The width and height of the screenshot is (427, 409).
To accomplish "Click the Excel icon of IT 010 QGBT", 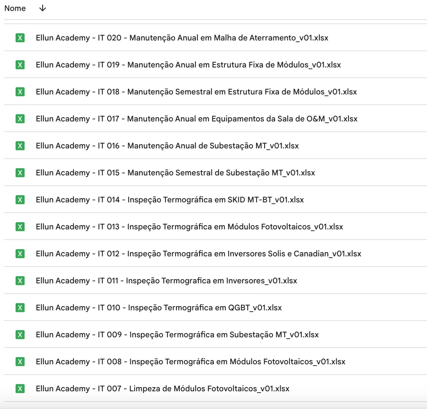I will tap(20, 308).
